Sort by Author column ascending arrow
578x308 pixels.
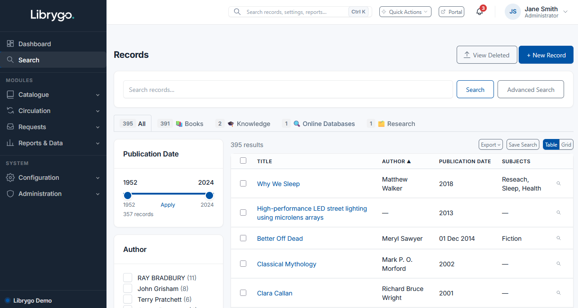[409, 161]
